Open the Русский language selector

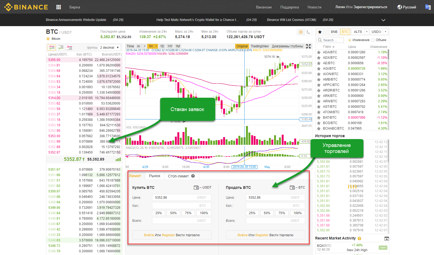point(407,7)
